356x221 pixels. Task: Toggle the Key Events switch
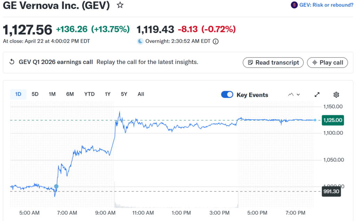[227, 95]
